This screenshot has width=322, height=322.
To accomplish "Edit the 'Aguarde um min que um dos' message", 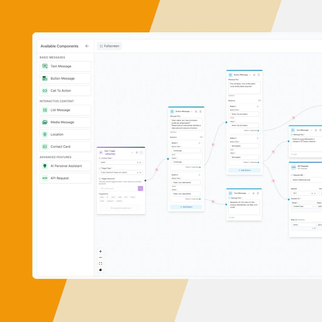I will (x=244, y=207).
